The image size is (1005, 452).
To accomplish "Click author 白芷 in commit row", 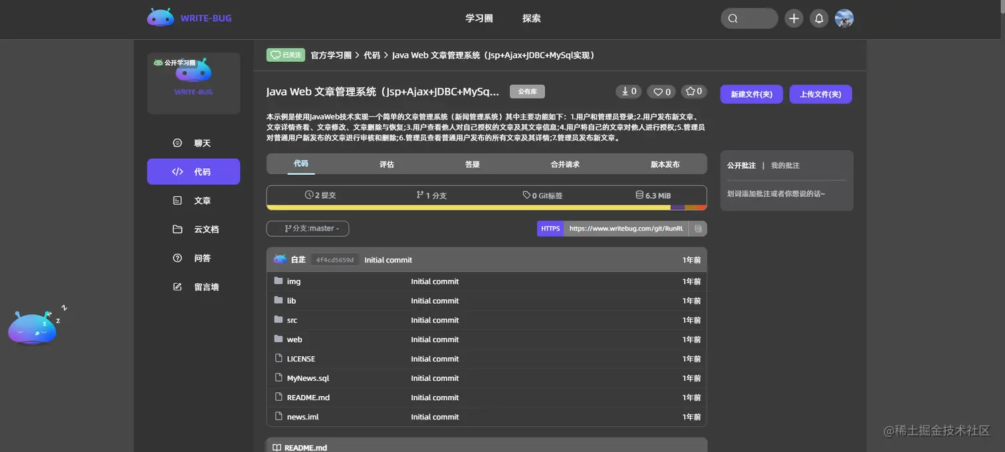I will (x=298, y=260).
